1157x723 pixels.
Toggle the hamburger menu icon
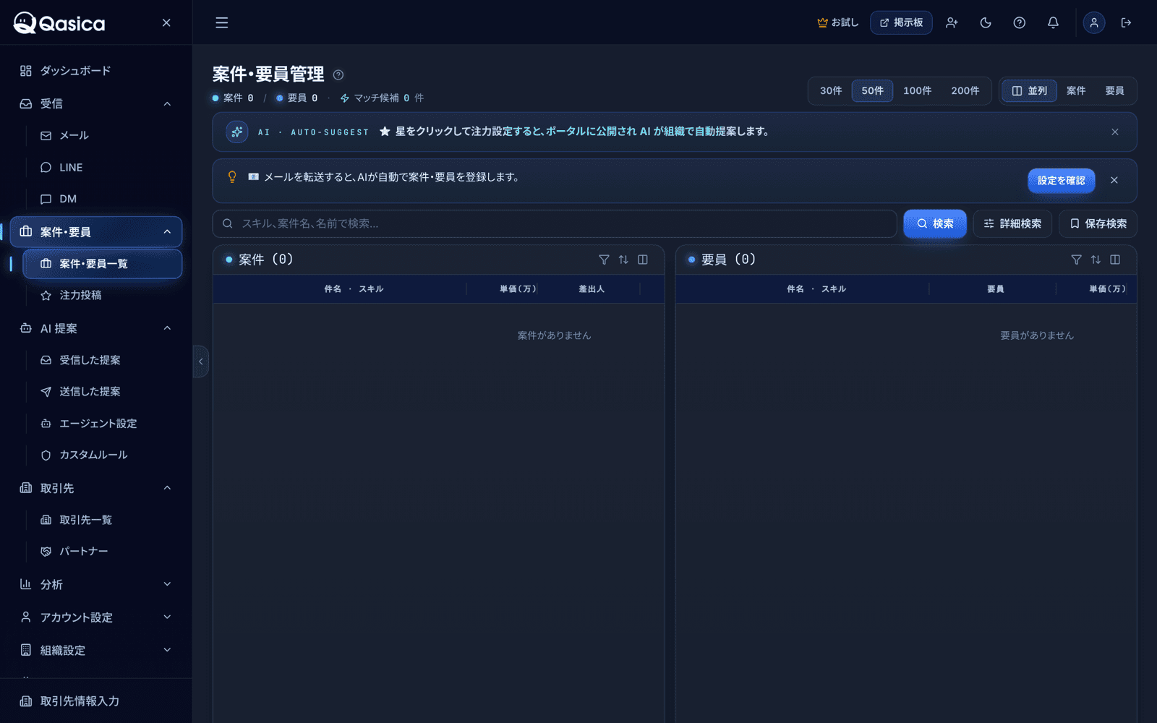[222, 23]
